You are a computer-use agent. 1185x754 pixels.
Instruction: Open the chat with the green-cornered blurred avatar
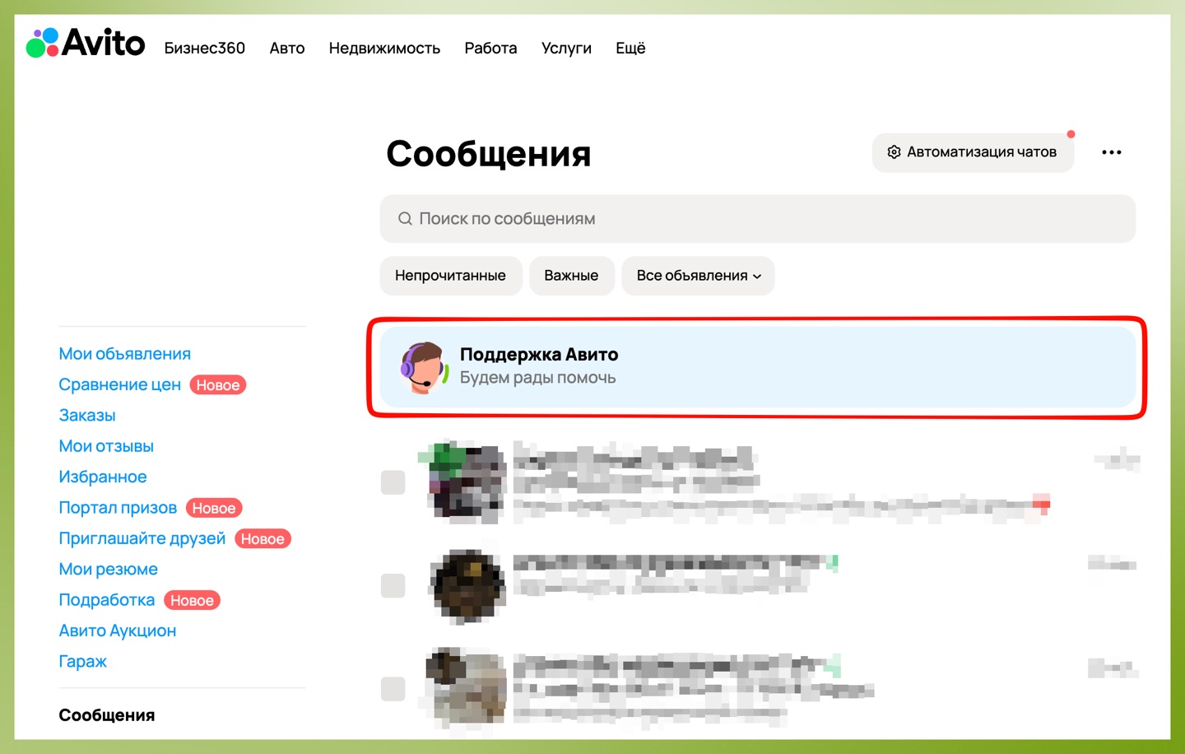(x=757, y=482)
